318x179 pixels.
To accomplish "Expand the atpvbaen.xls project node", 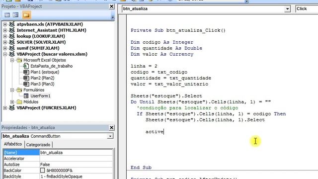I will pyautogui.click(x=5, y=24).
